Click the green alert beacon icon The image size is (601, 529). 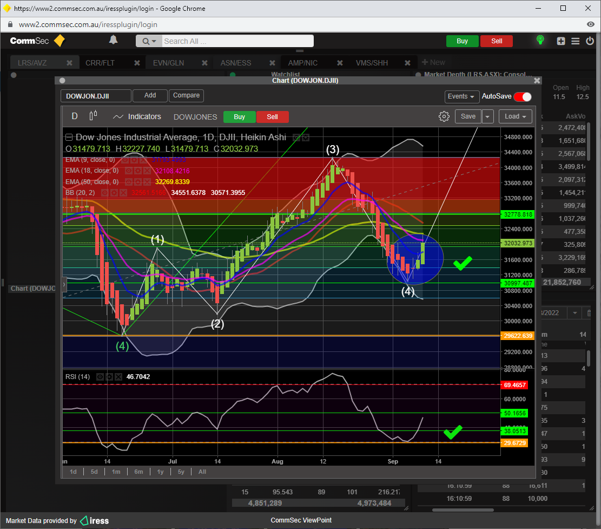pos(539,41)
